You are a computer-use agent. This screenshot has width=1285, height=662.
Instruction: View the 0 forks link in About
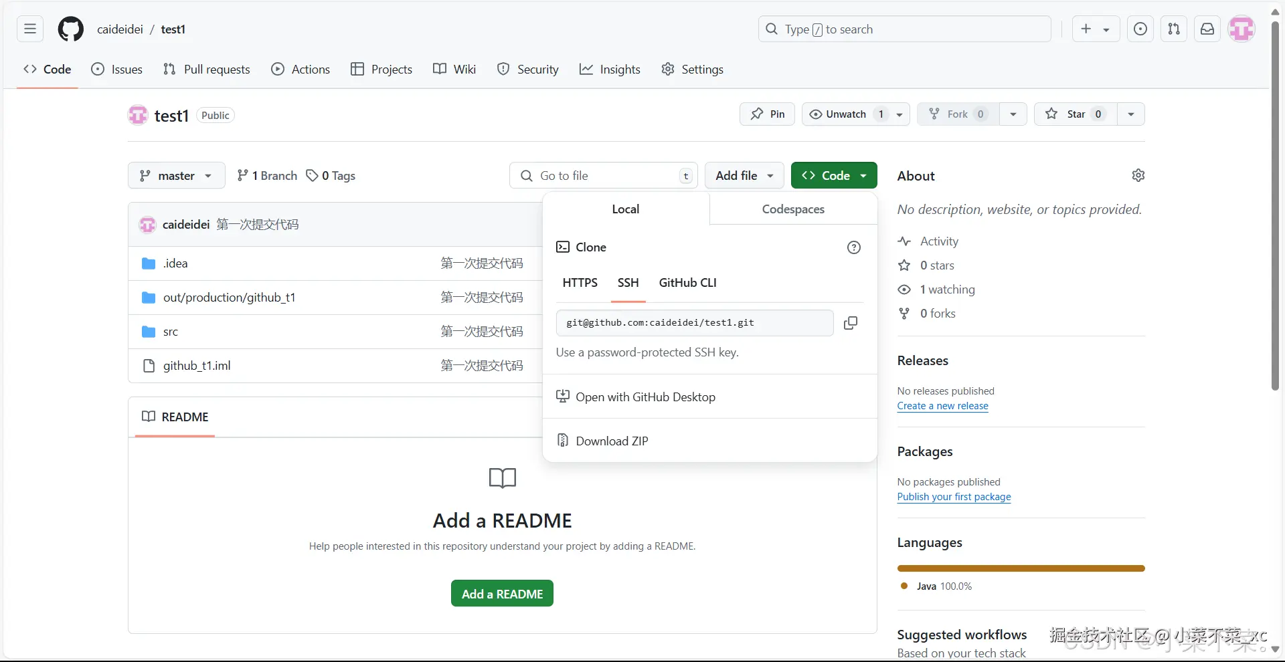(927, 314)
